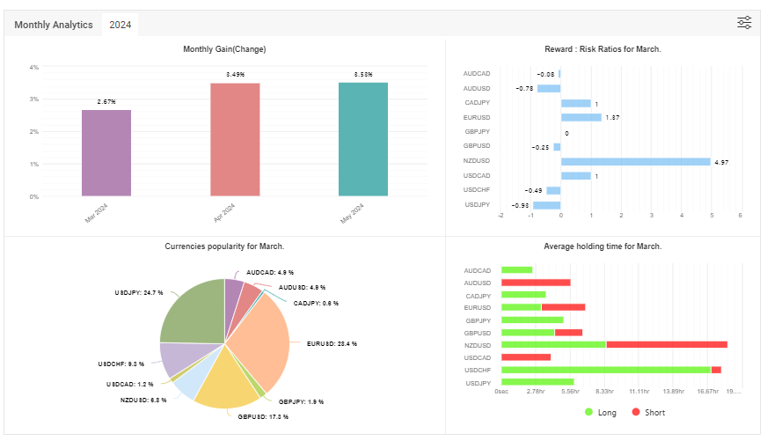Select the May 2024 teal bar
Viewport: 767px width, 441px height.
(x=363, y=139)
